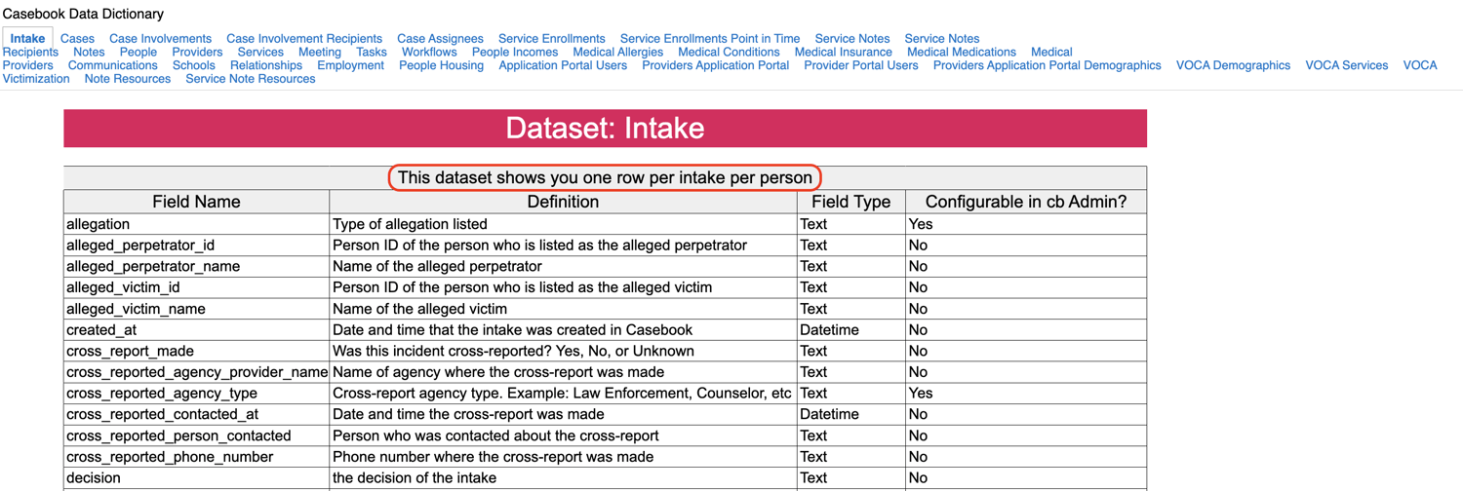Viewport: 1463px width, 491px height.
Task: Select the Intake tab
Action: click(x=27, y=39)
